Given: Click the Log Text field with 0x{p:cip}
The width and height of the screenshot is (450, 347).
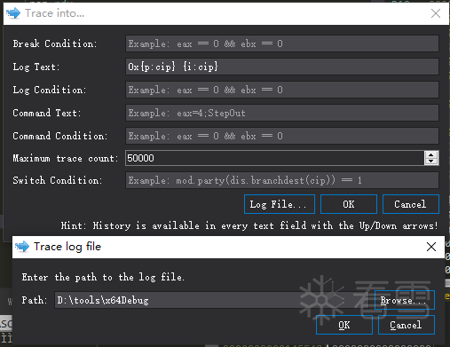Looking at the screenshot, I should (x=282, y=67).
